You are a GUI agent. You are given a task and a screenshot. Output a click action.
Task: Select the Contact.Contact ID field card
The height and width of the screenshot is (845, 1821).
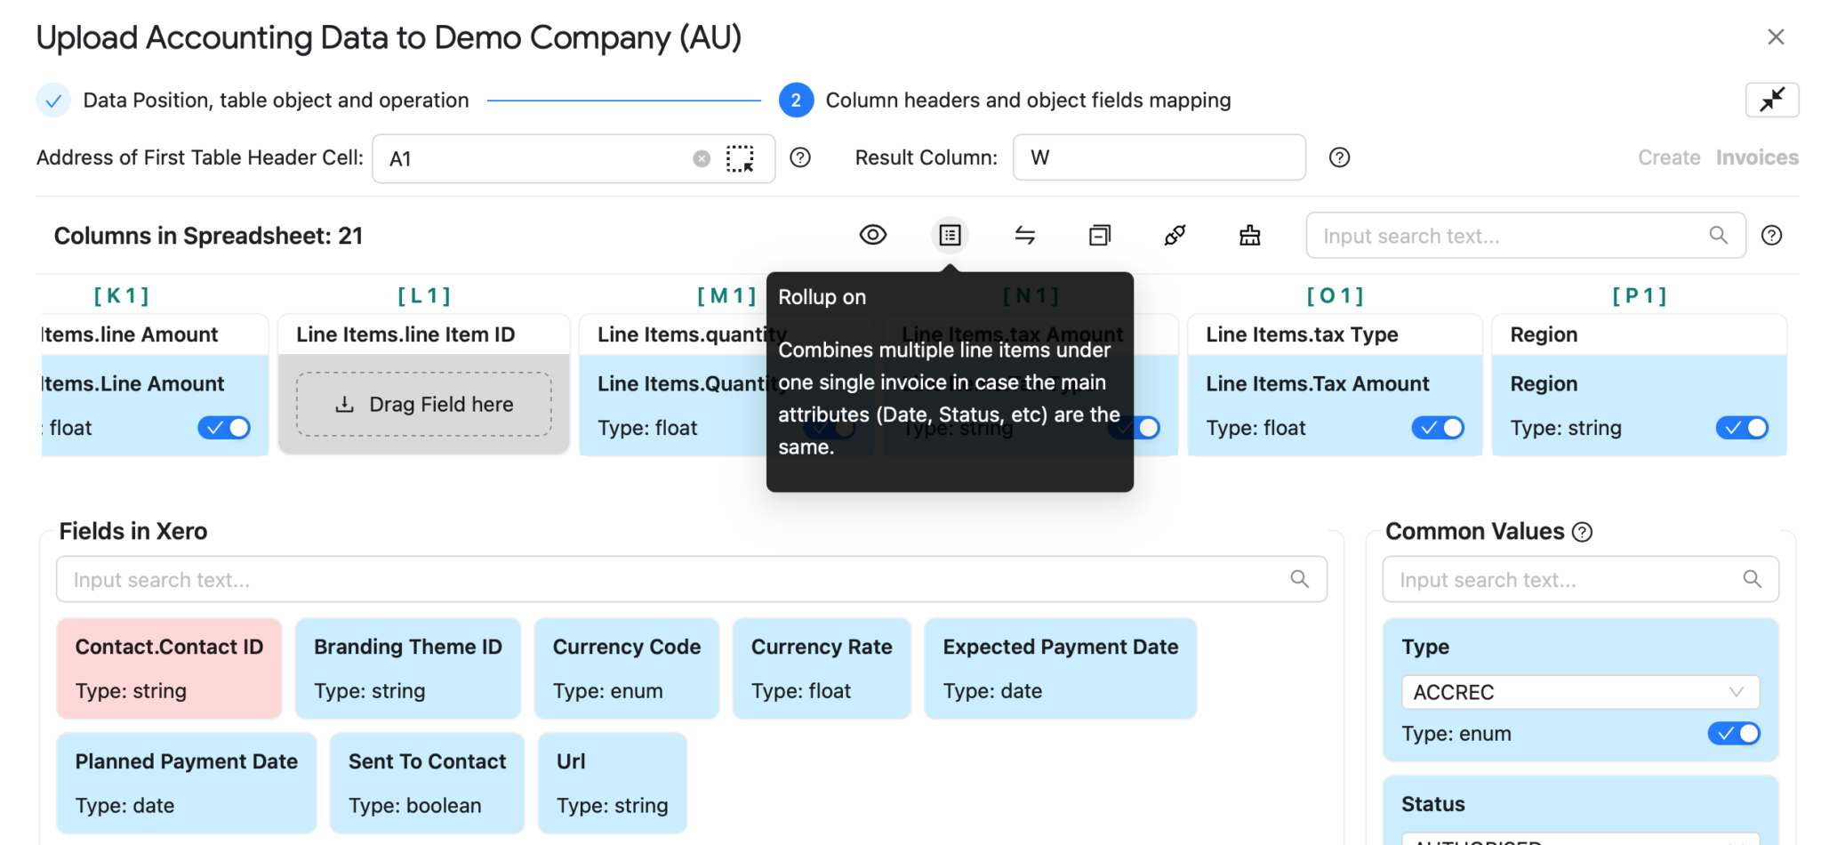169,668
